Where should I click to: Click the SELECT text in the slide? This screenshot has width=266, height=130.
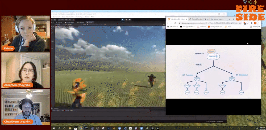click(199, 64)
